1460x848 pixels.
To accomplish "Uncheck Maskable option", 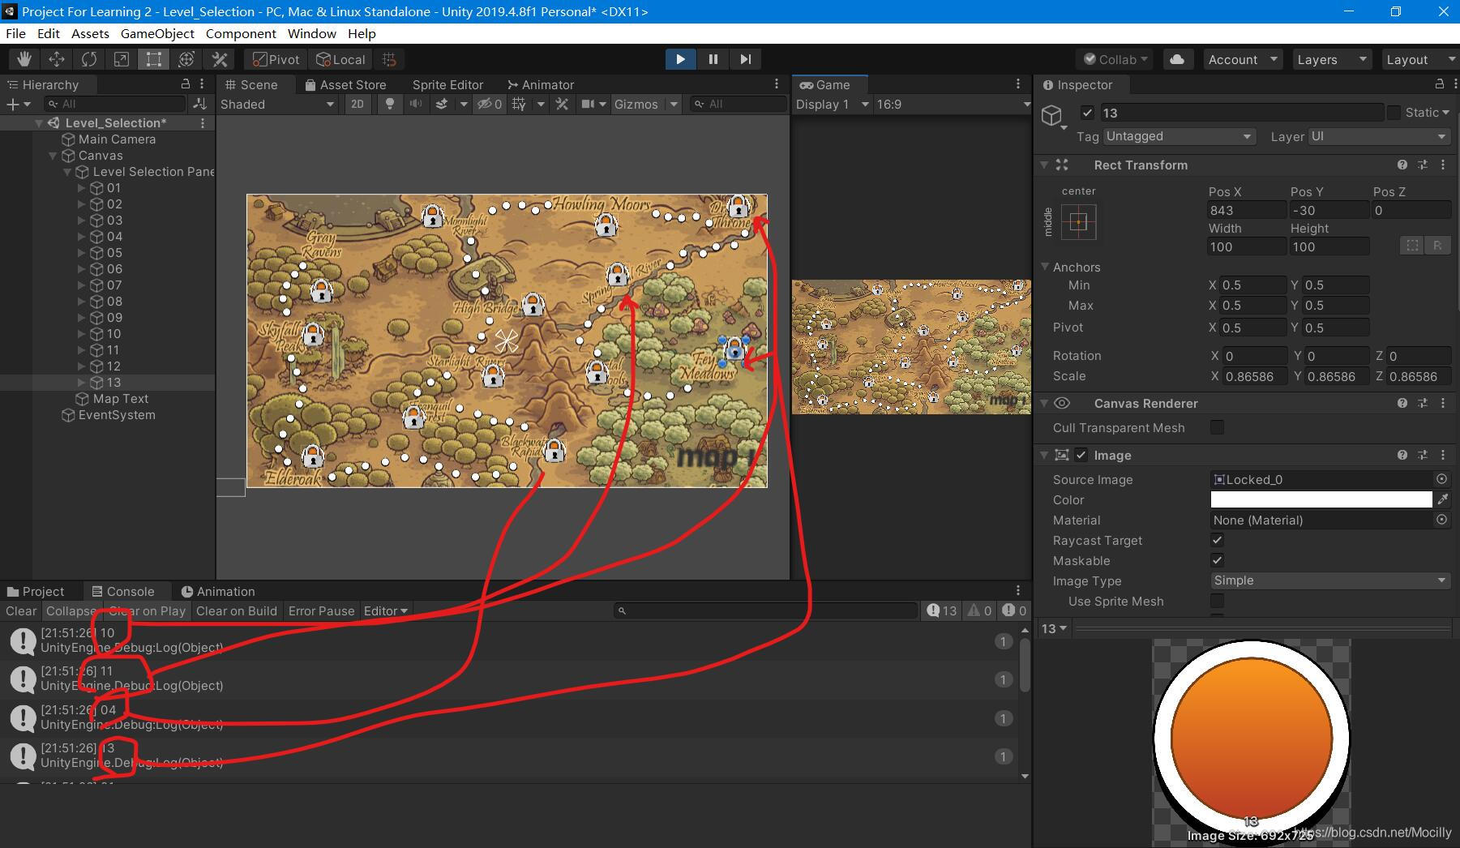I will click(x=1217, y=560).
